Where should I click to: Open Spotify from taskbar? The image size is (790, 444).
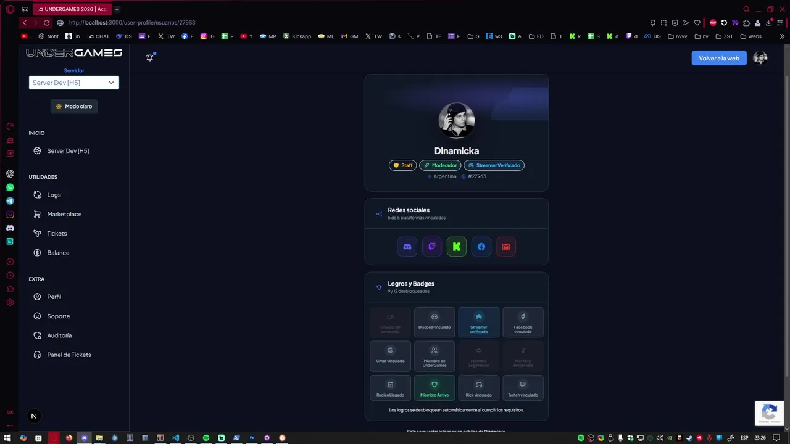pyautogui.click(x=206, y=438)
